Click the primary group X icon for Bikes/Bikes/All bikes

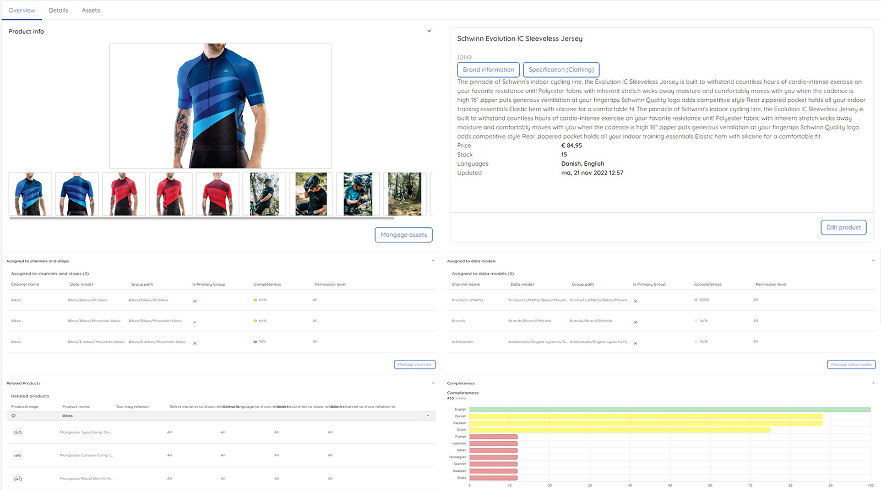click(x=195, y=301)
